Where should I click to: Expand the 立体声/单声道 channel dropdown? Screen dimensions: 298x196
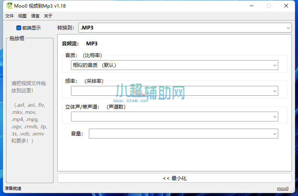(175, 117)
